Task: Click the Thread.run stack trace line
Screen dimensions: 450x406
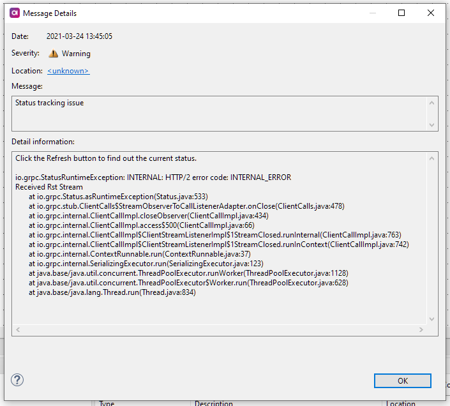Action: coord(112,292)
